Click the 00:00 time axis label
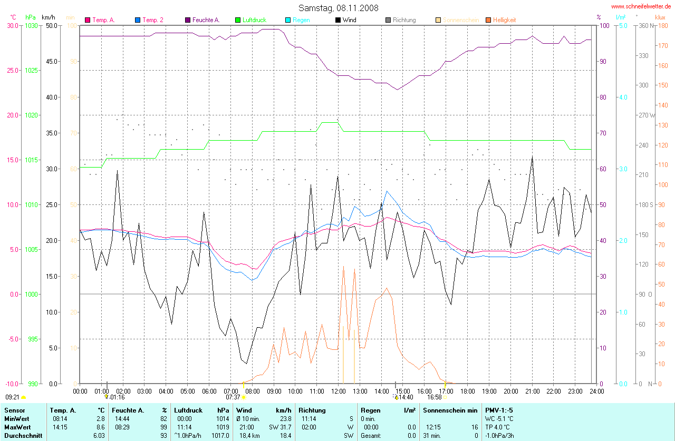675x441 pixels. click(80, 391)
